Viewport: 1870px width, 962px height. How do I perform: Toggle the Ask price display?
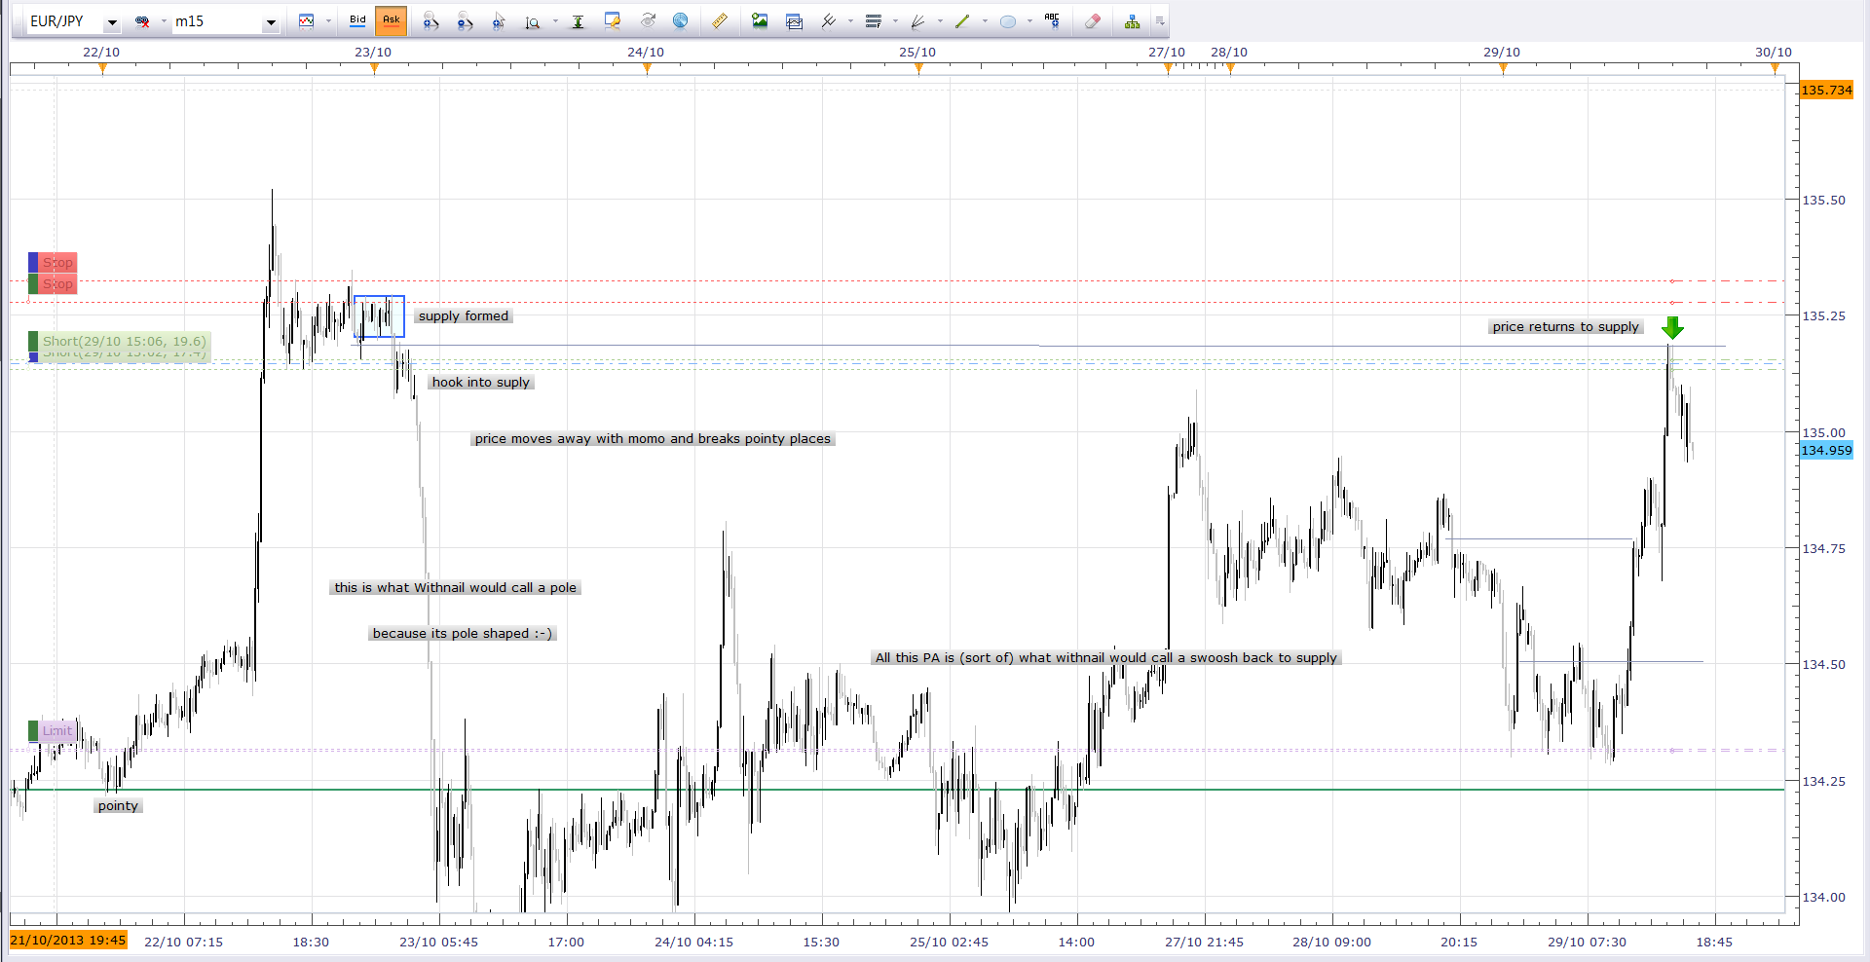pos(391,20)
